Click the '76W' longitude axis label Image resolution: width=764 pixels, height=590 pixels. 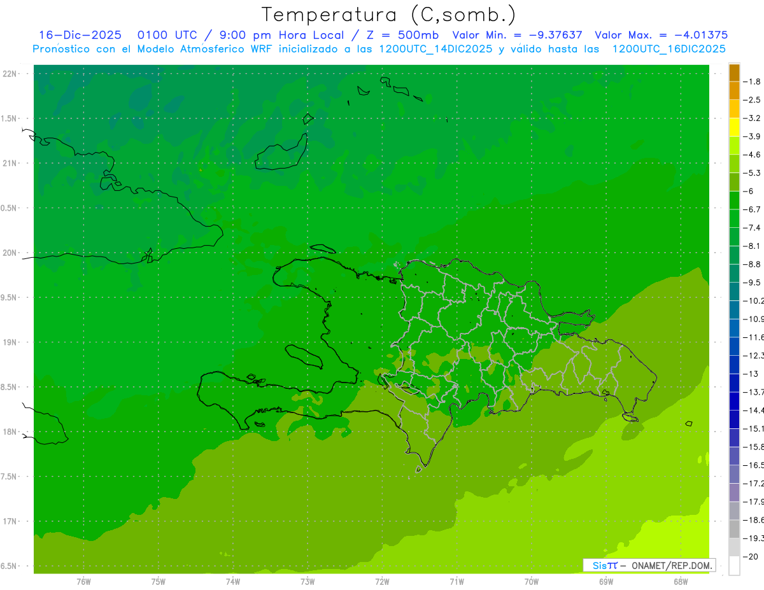pos(83,582)
